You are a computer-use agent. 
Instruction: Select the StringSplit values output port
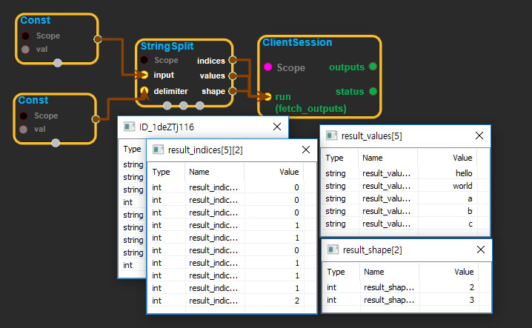pyautogui.click(x=233, y=76)
